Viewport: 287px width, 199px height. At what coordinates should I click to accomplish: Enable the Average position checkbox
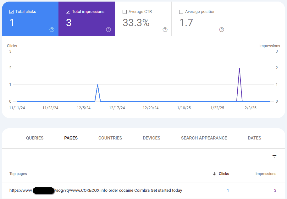click(x=181, y=12)
